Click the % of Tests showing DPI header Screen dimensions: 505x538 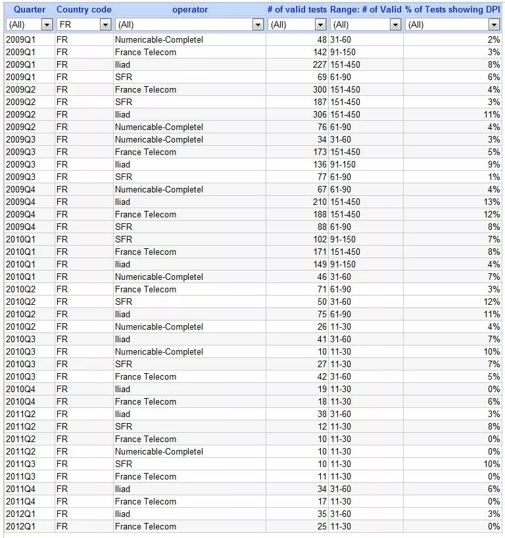click(x=452, y=10)
